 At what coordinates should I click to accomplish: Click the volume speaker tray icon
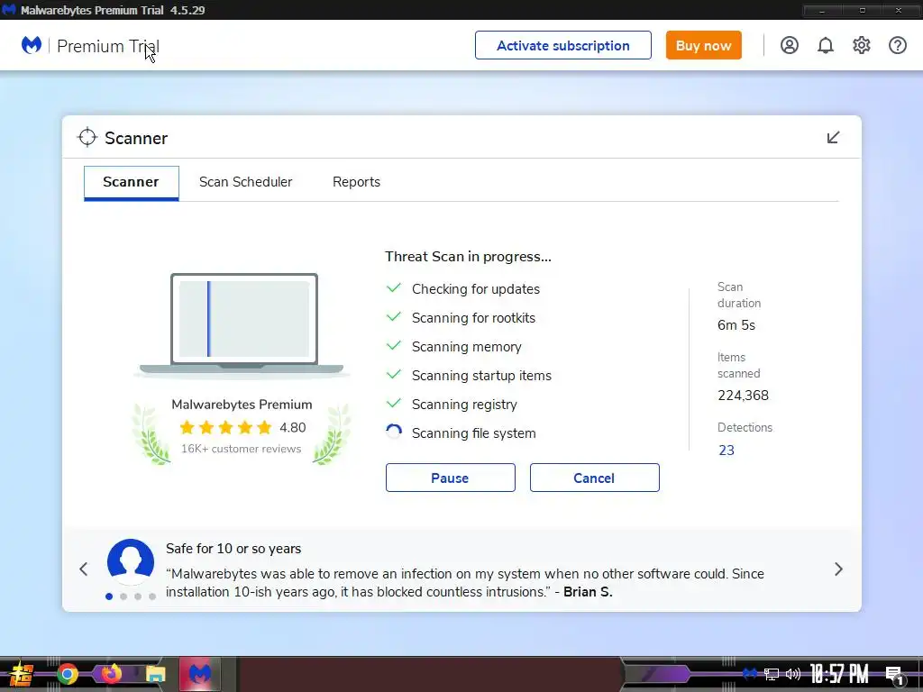click(793, 674)
